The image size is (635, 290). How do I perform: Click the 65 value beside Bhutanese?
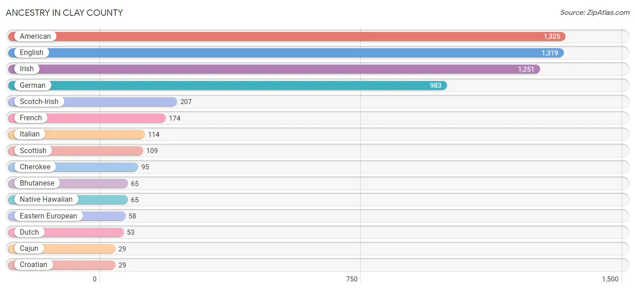[135, 184]
